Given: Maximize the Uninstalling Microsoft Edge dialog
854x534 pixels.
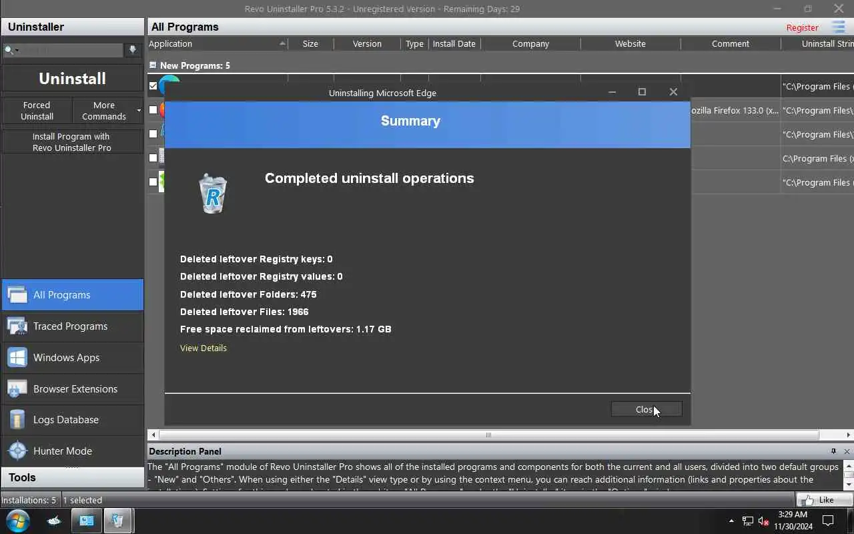Looking at the screenshot, I should coord(642,92).
